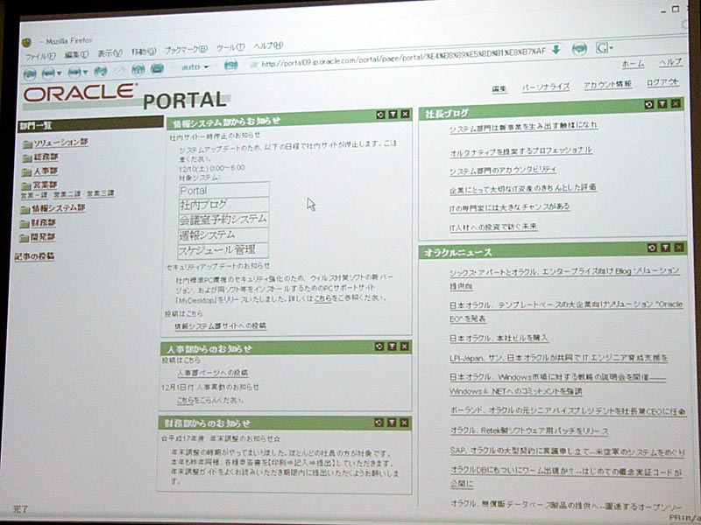Collapse the オラクルニュース portlet
Image resolution: width=701 pixels, height=525 pixels.
pos(666,248)
